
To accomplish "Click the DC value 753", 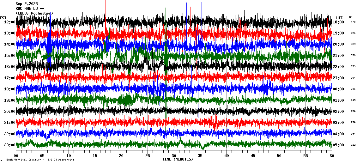I will pos(353,67).
